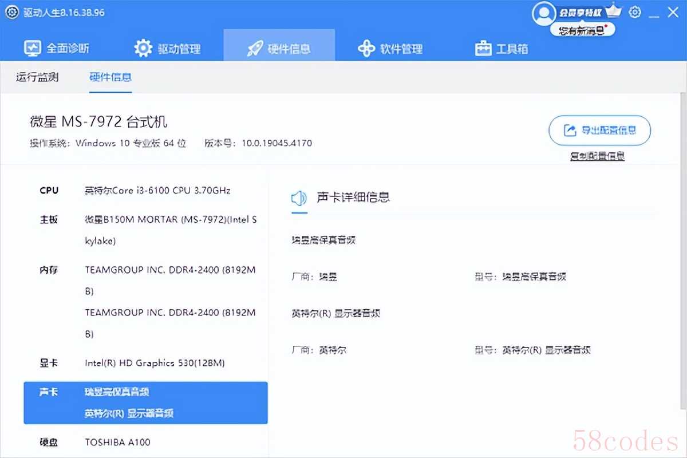
Task: Open the 驱动管理 tab
Action: point(167,49)
